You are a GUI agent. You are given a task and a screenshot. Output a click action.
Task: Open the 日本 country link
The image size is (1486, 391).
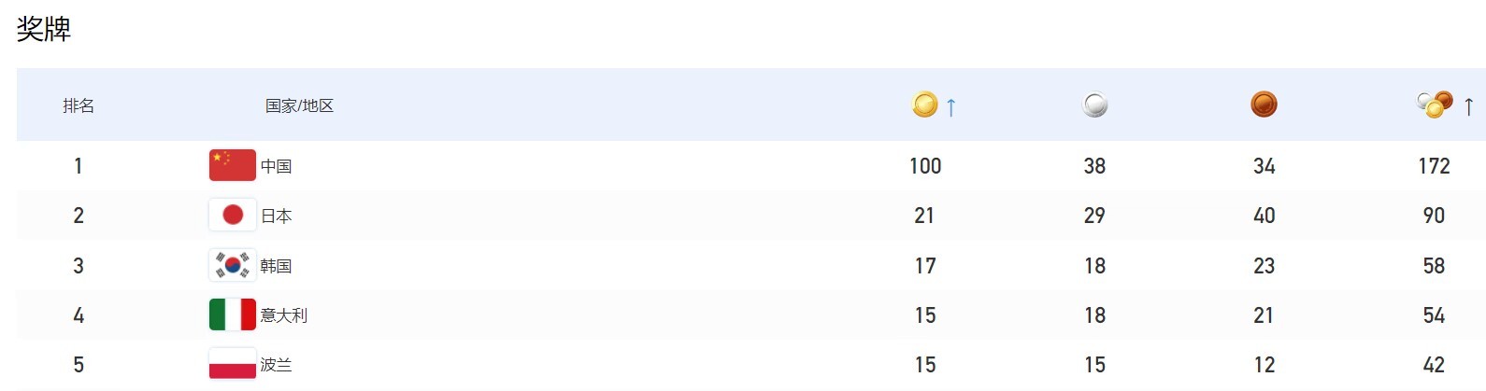[277, 216]
